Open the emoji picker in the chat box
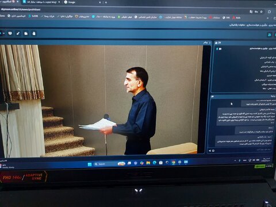 (x=213, y=151)
